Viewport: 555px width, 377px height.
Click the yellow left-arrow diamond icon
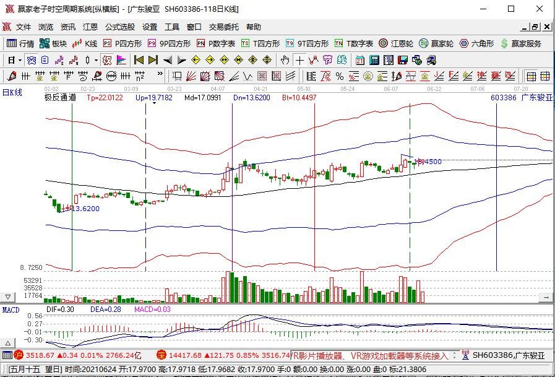click(196, 60)
